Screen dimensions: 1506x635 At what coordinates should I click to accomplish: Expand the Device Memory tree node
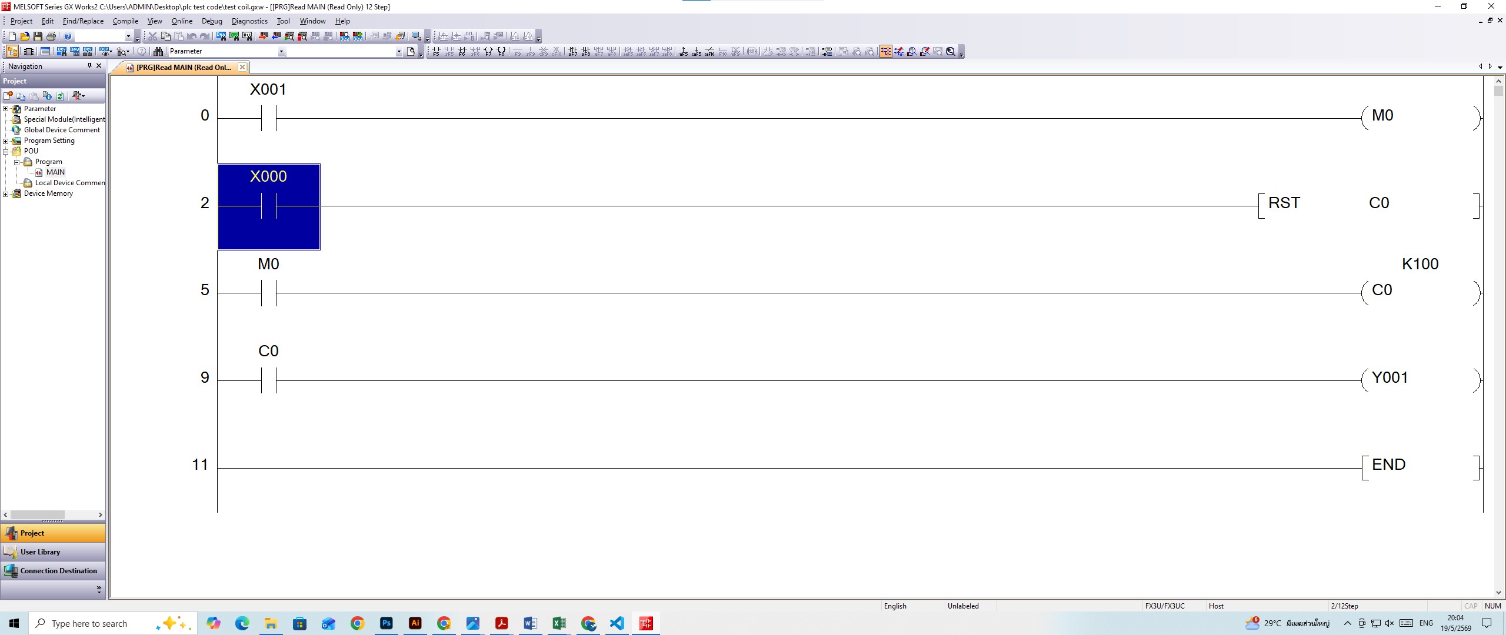click(x=6, y=193)
